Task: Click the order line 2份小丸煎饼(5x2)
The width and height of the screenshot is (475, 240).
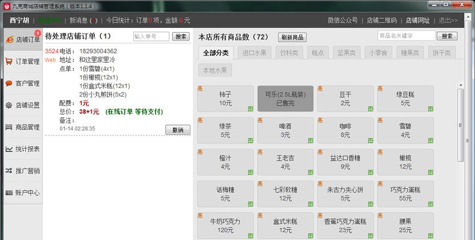Action: pos(103,94)
